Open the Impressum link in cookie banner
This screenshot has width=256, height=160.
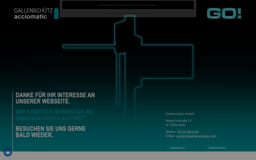[x=146, y=13]
